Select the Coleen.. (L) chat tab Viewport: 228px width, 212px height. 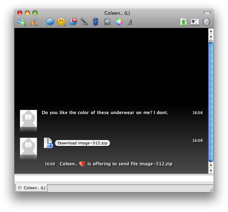click(32, 188)
